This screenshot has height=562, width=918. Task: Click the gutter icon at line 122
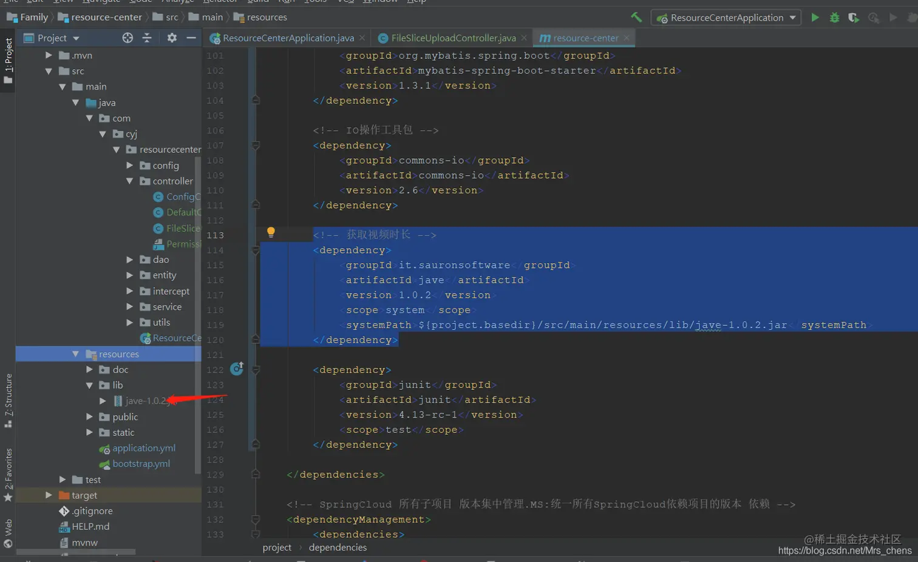[237, 368]
